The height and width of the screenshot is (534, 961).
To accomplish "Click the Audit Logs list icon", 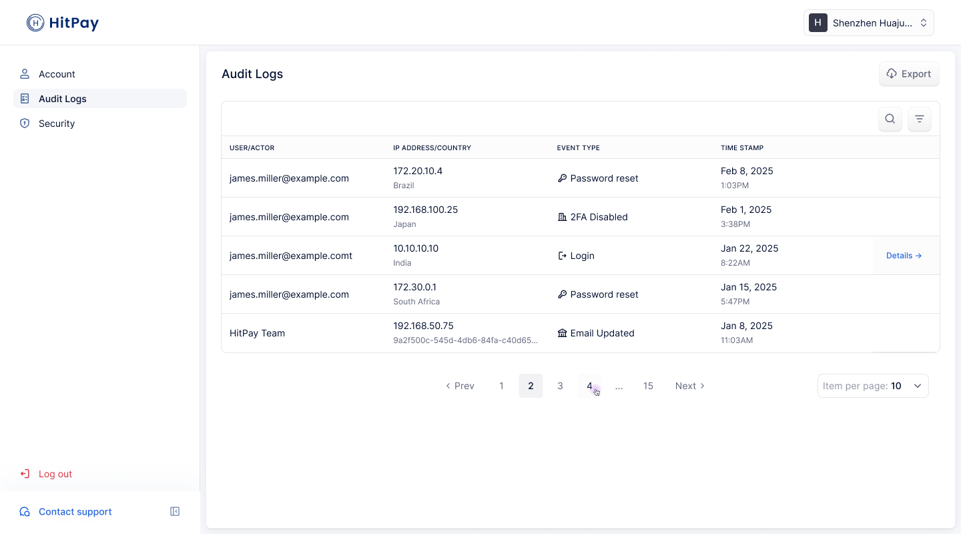I will point(25,99).
